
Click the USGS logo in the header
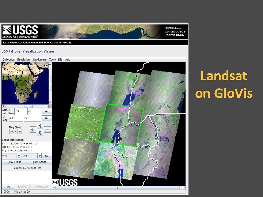pyautogui.click(x=20, y=32)
